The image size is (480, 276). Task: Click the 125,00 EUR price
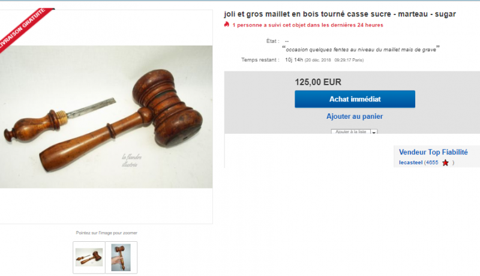[x=318, y=82]
